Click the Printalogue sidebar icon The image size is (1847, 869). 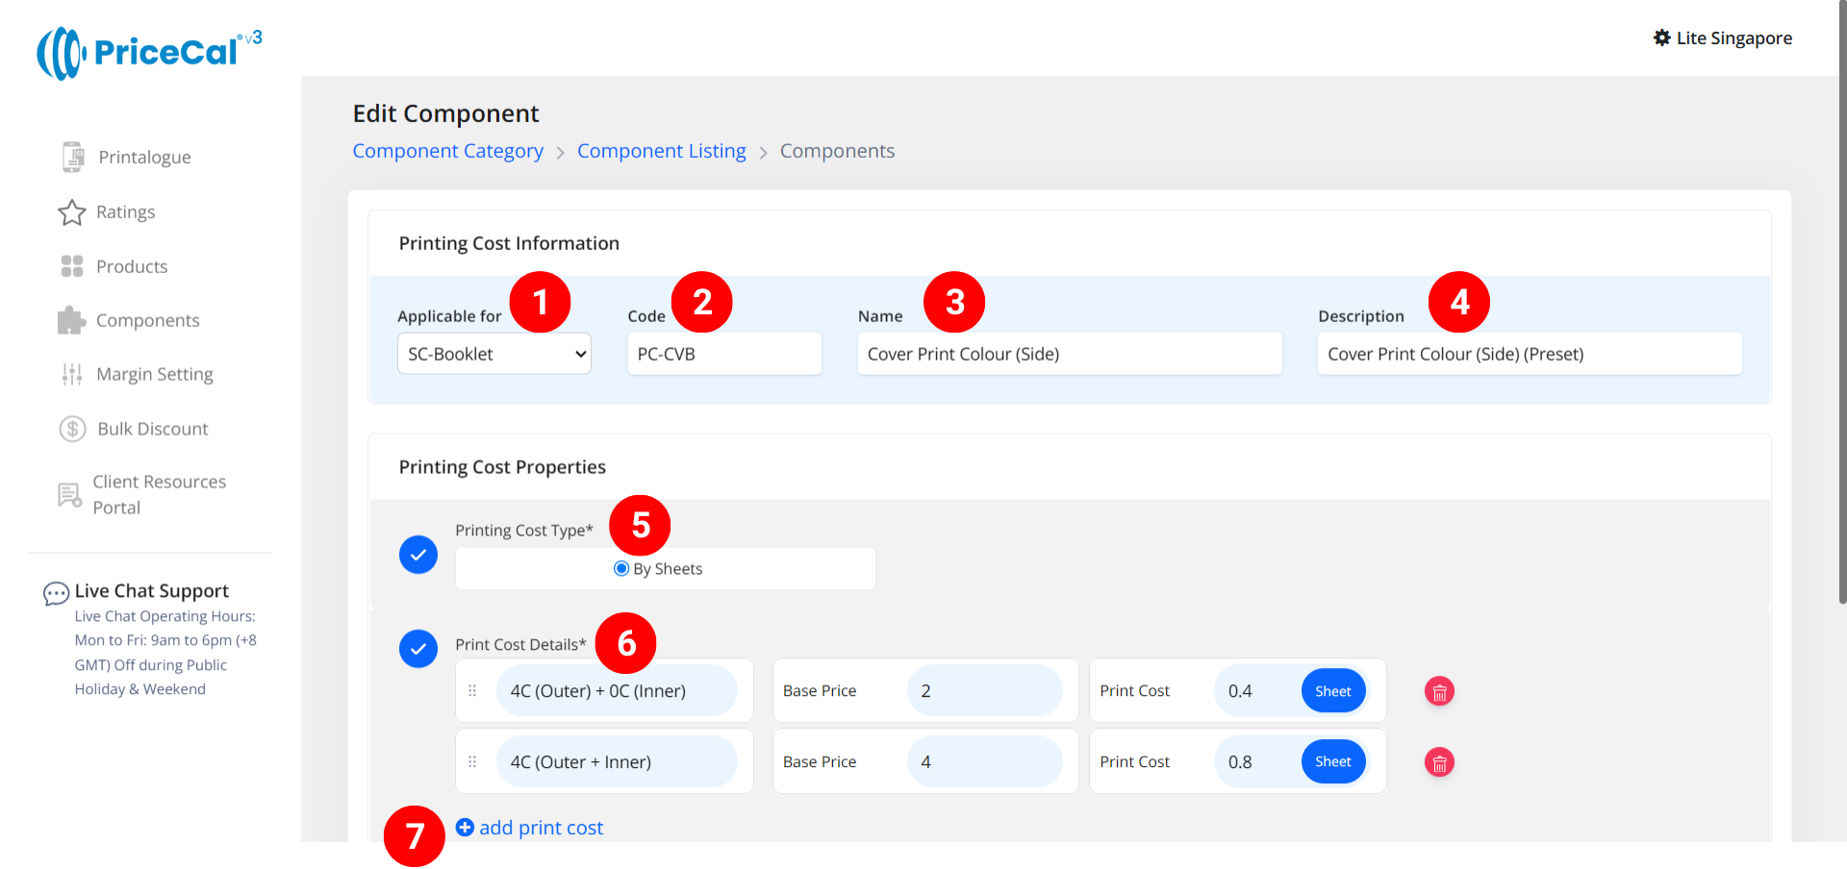[x=72, y=157]
